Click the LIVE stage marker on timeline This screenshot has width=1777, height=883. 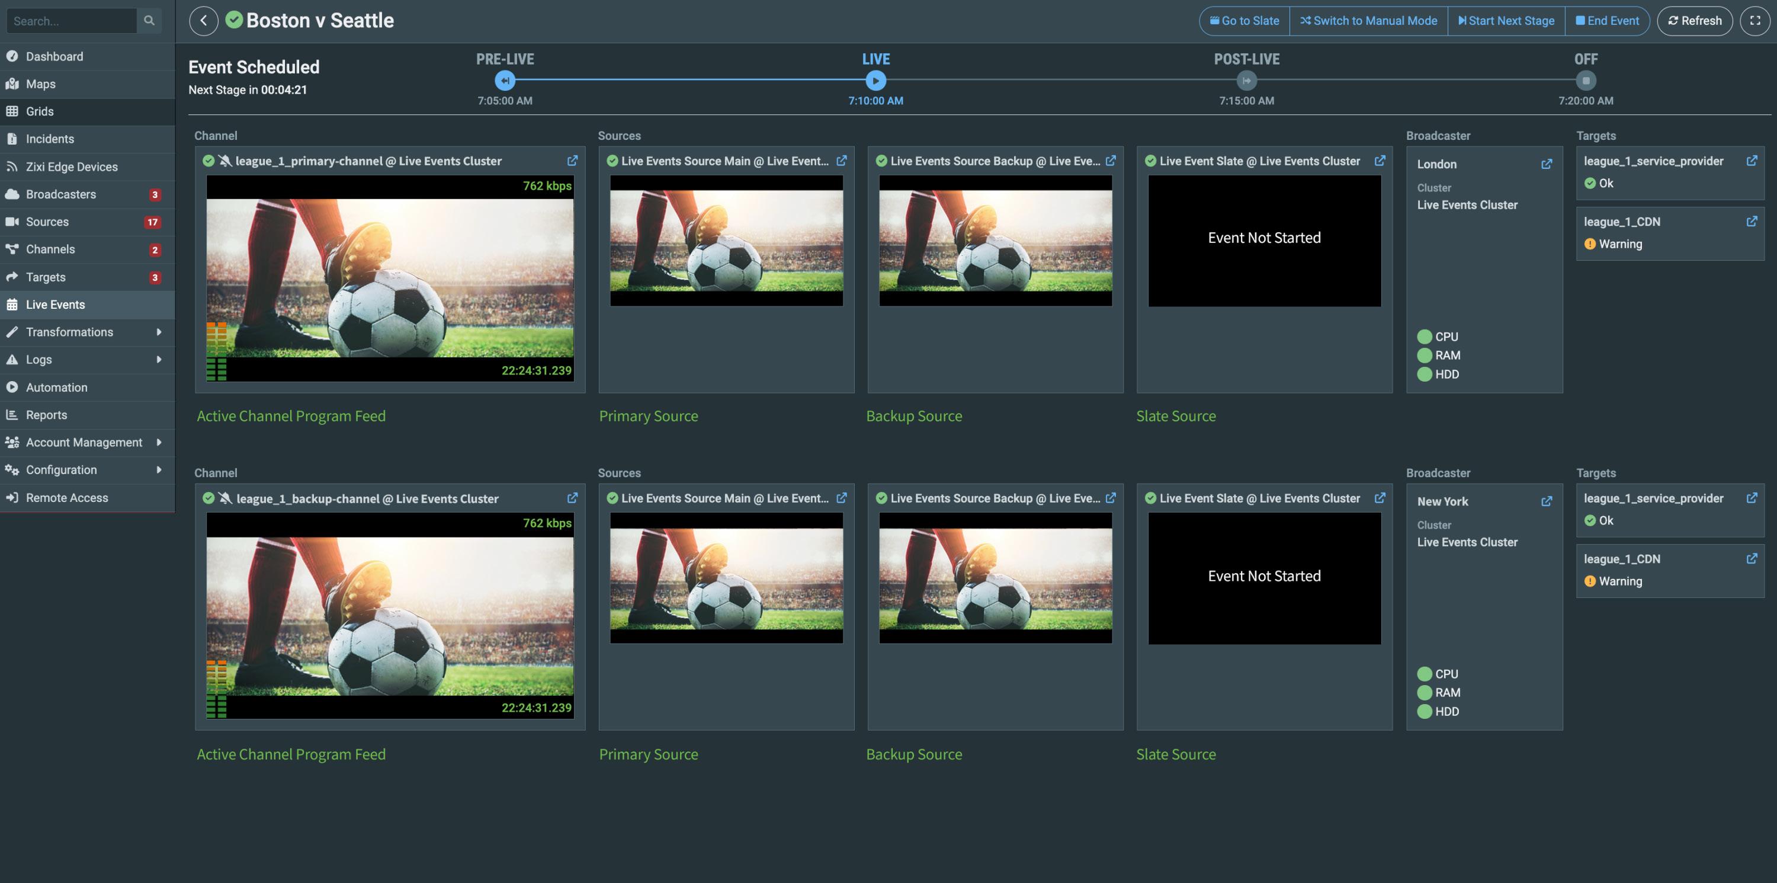[x=875, y=81]
